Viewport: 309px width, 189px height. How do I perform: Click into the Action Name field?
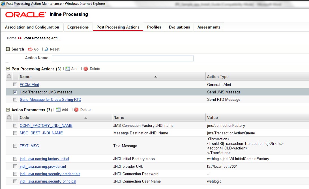[123, 59]
